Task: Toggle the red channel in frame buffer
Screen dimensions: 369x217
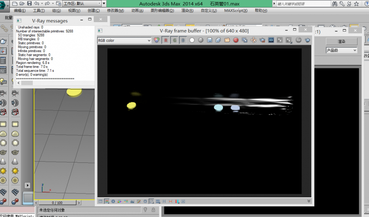Action: click(x=166, y=40)
